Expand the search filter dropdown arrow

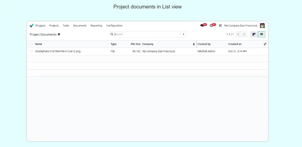[x=183, y=34]
